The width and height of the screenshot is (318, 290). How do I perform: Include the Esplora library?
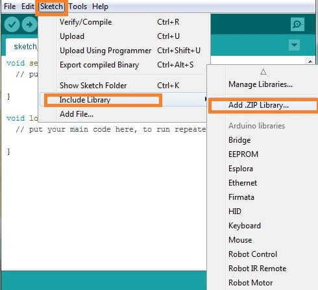pyautogui.click(x=241, y=169)
